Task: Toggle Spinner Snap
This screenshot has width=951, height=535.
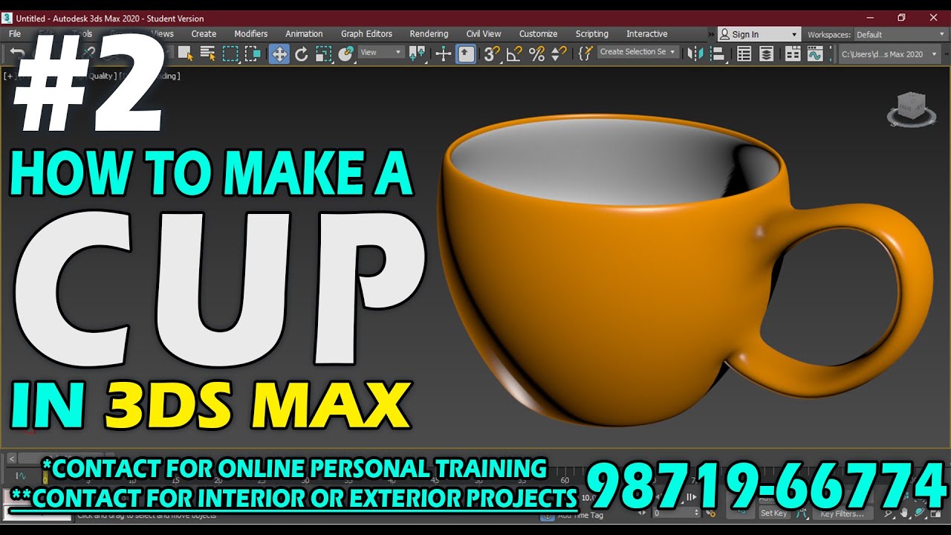Action: pyautogui.click(x=559, y=53)
